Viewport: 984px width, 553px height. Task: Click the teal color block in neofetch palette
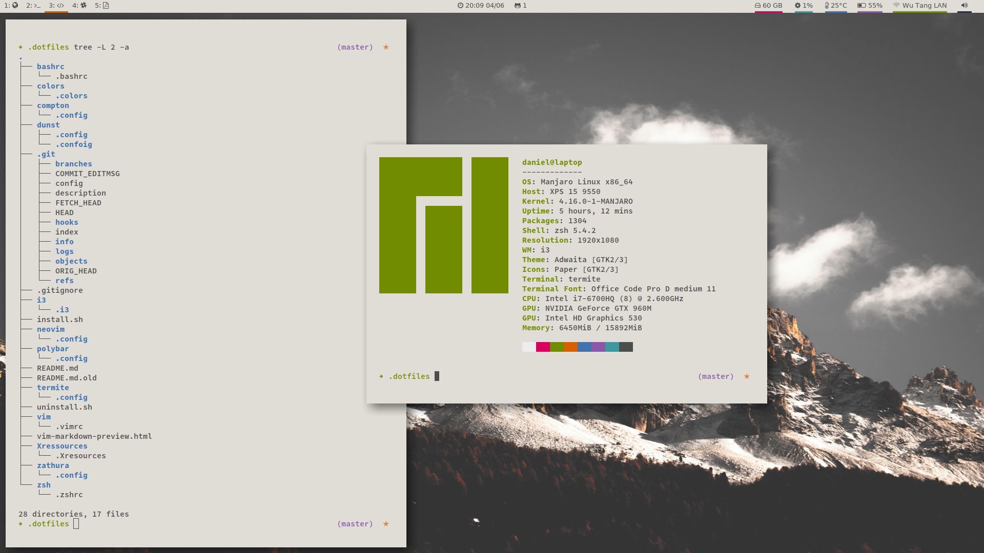[612, 347]
